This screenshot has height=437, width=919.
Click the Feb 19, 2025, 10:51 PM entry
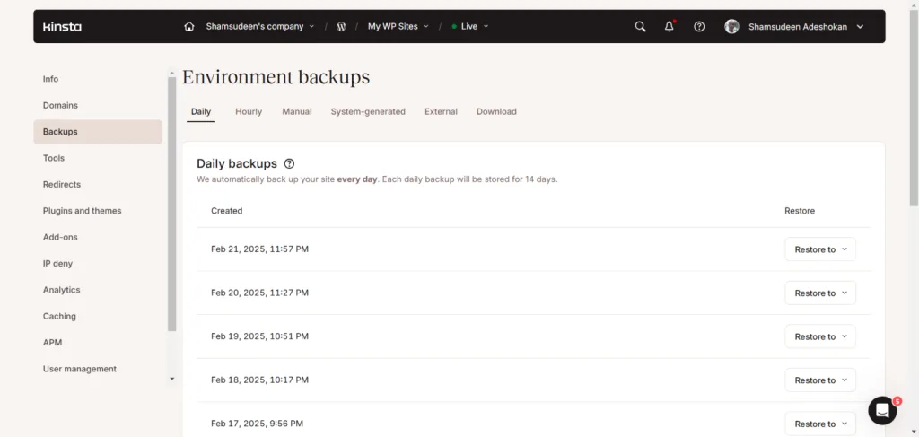coord(259,336)
